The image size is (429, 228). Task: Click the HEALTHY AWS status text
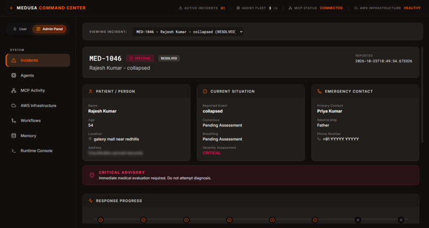point(412,8)
